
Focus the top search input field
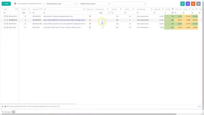(x=130, y=4)
